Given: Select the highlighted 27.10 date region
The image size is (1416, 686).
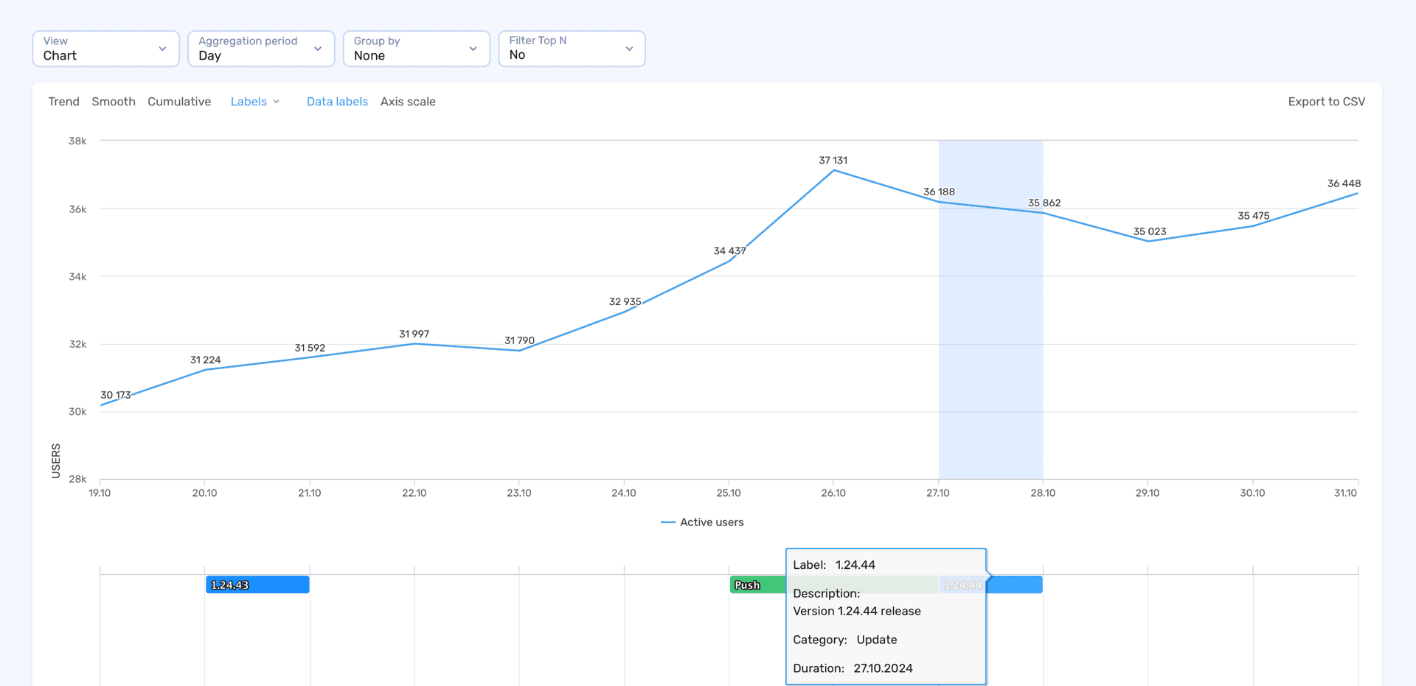Looking at the screenshot, I should point(990,309).
